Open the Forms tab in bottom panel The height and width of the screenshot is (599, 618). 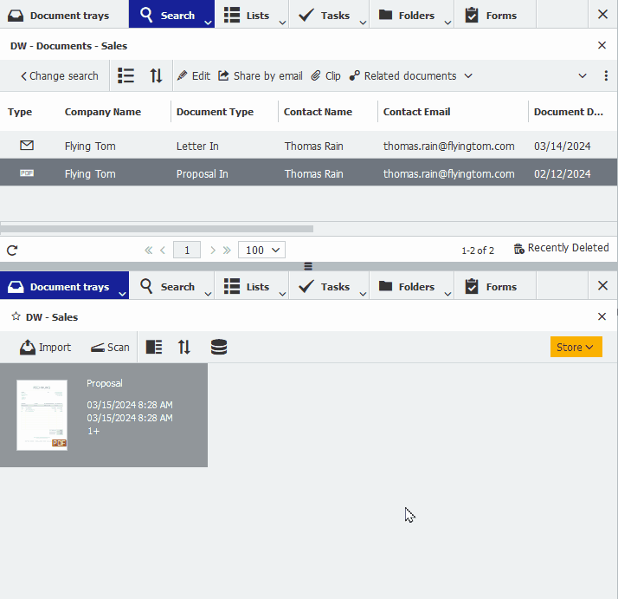[492, 286]
